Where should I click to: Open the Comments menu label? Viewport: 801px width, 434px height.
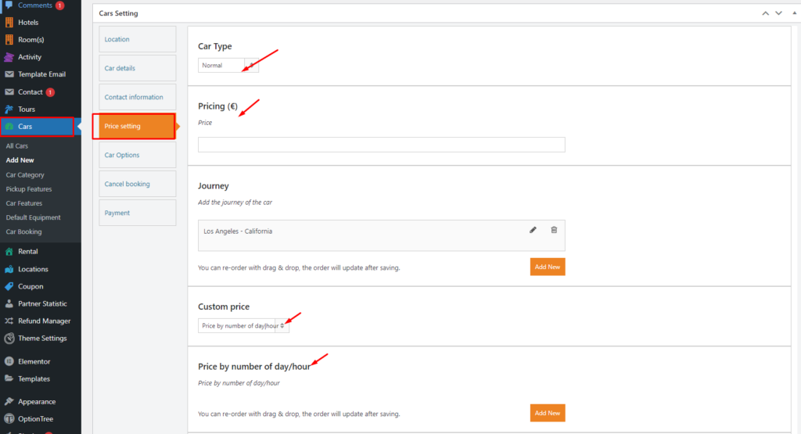click(34, 5)
